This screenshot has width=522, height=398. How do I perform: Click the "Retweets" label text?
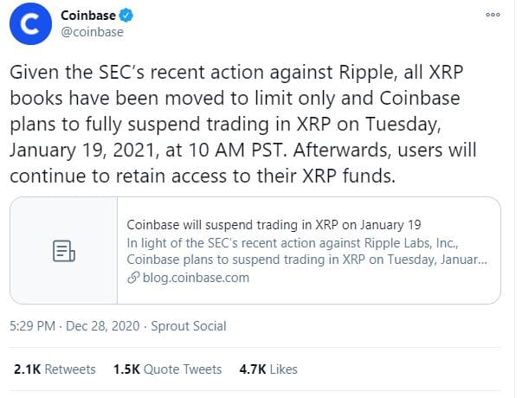pos(70,369)
